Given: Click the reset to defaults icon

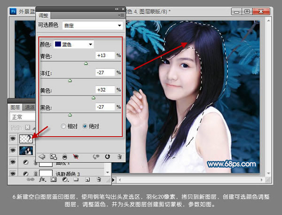Looking at the screenshot, I should click(x=107, y=156).
